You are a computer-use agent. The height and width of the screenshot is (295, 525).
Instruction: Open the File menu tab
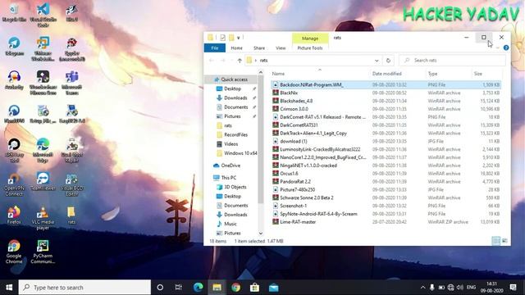pos(215,48)
